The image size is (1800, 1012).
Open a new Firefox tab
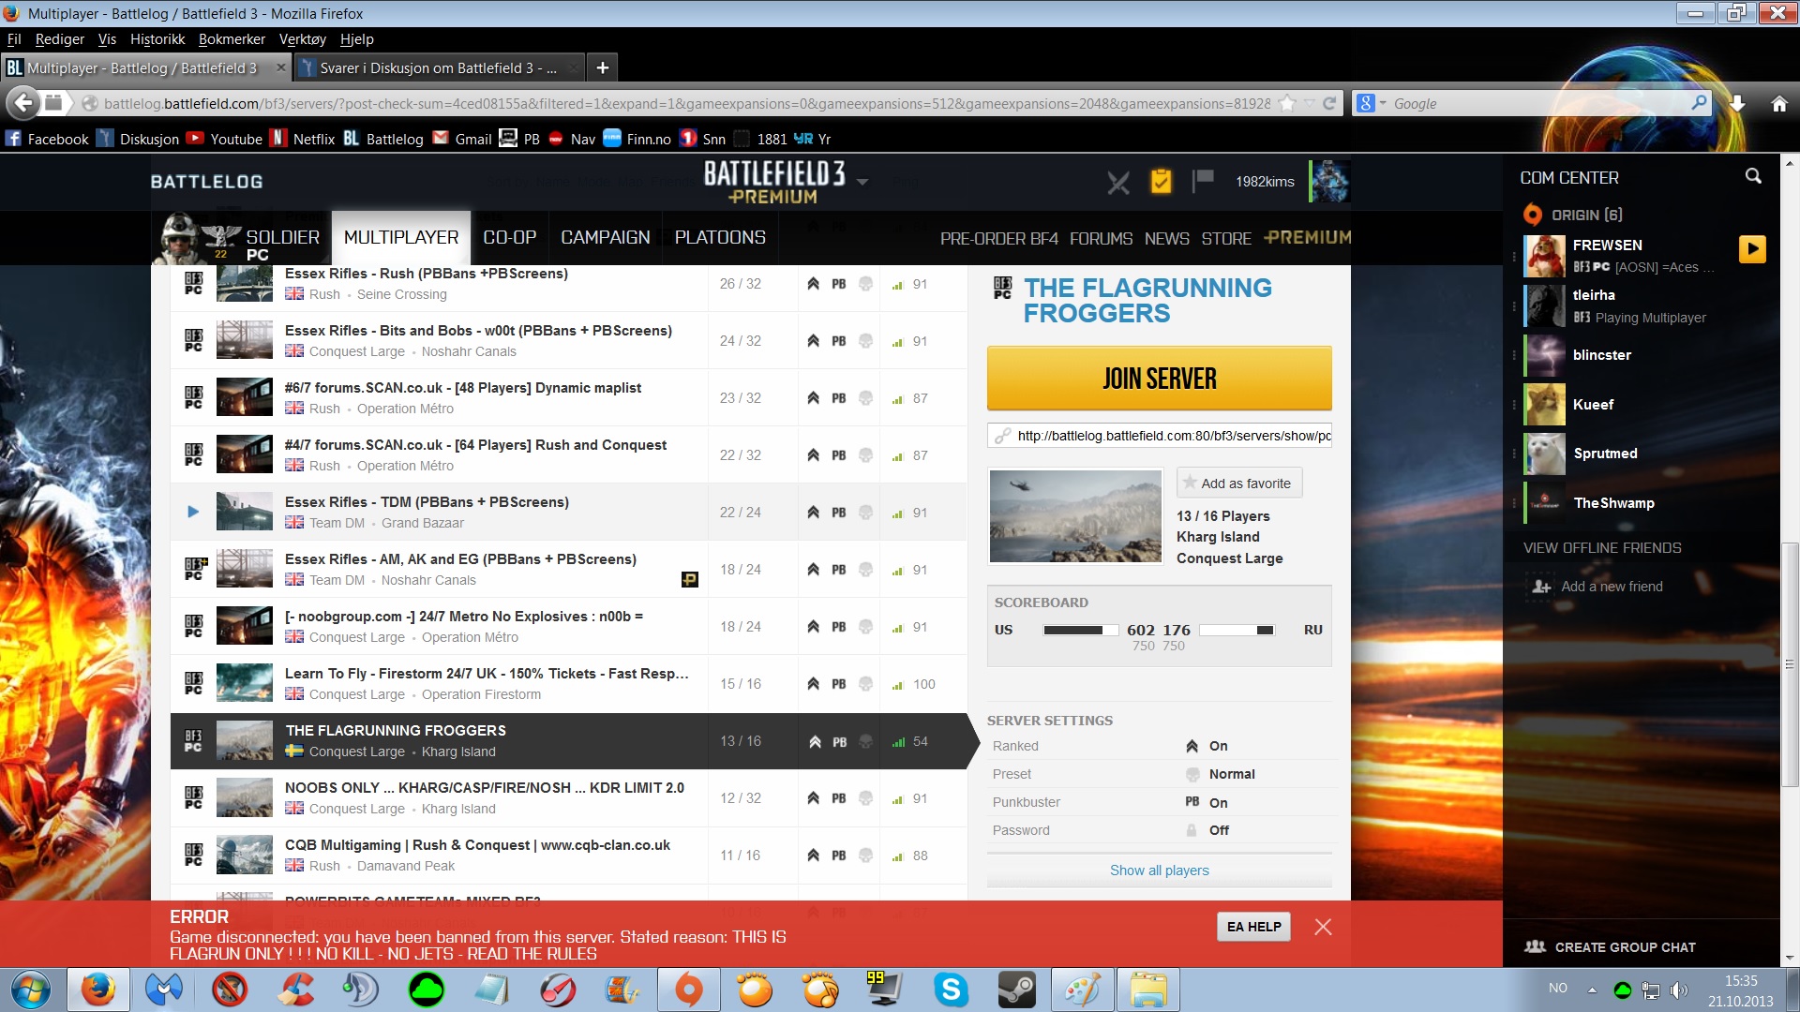(x=602, y=68)
